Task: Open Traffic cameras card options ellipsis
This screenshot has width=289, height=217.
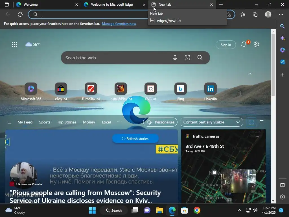Action: point(257,136)
